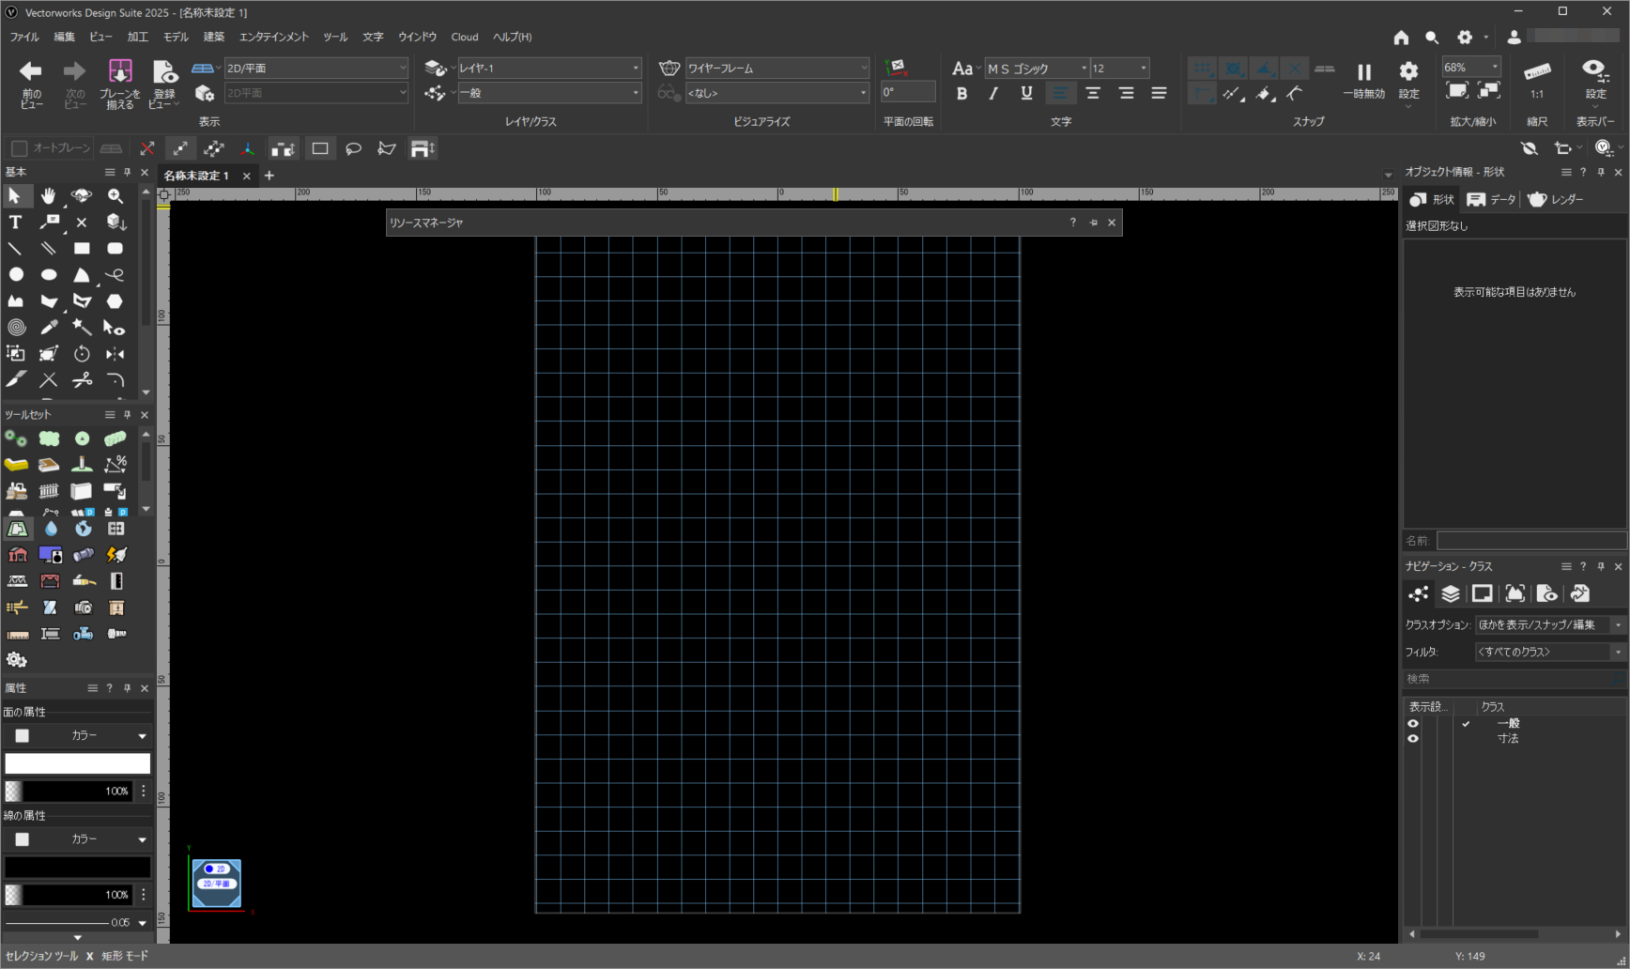
Task: Toggle visibility of 一般 class
Action: [1412, 723]
